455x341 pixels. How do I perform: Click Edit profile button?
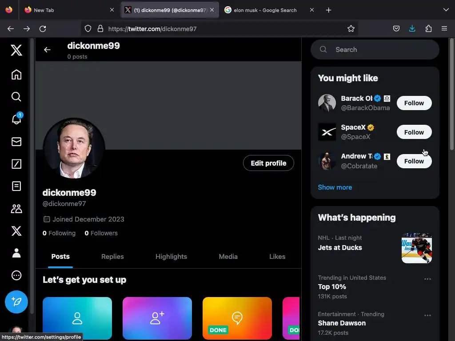point(268,163)
